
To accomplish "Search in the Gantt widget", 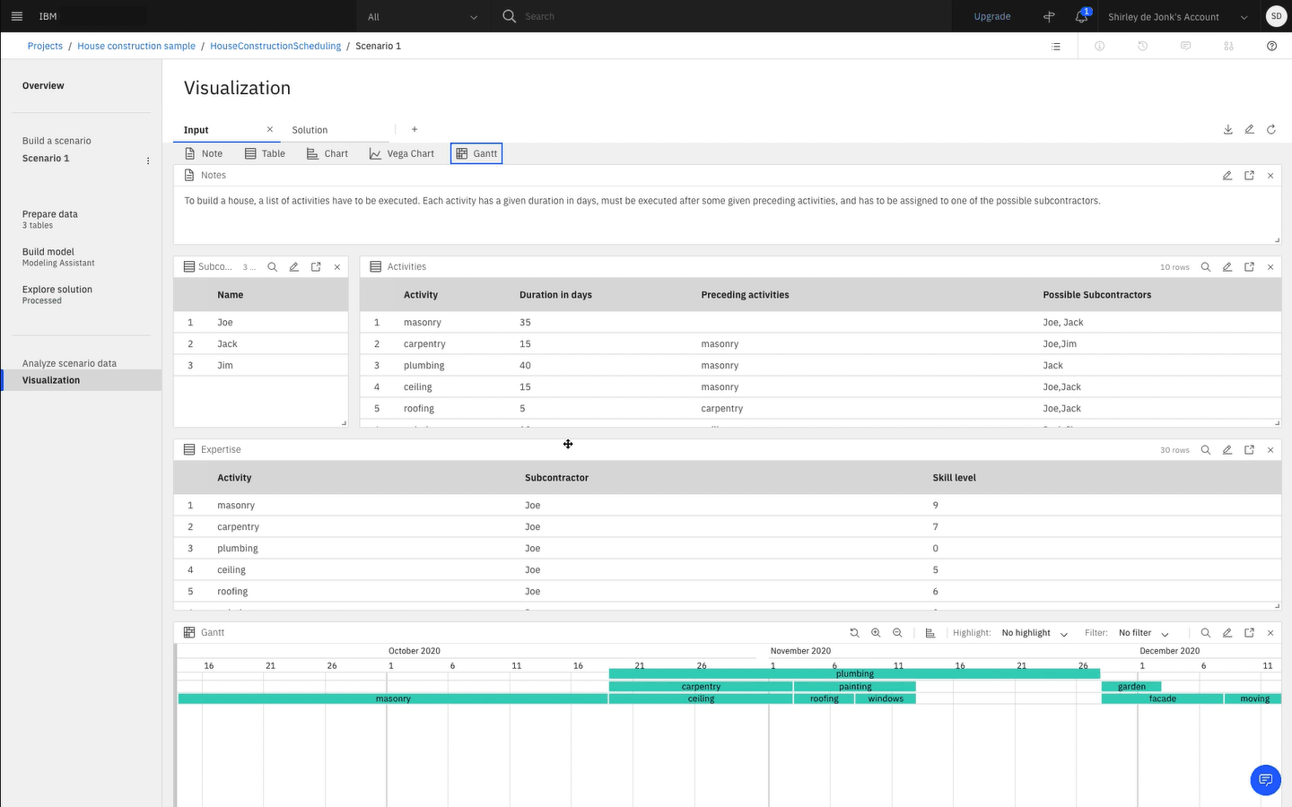I will 1206,633.
